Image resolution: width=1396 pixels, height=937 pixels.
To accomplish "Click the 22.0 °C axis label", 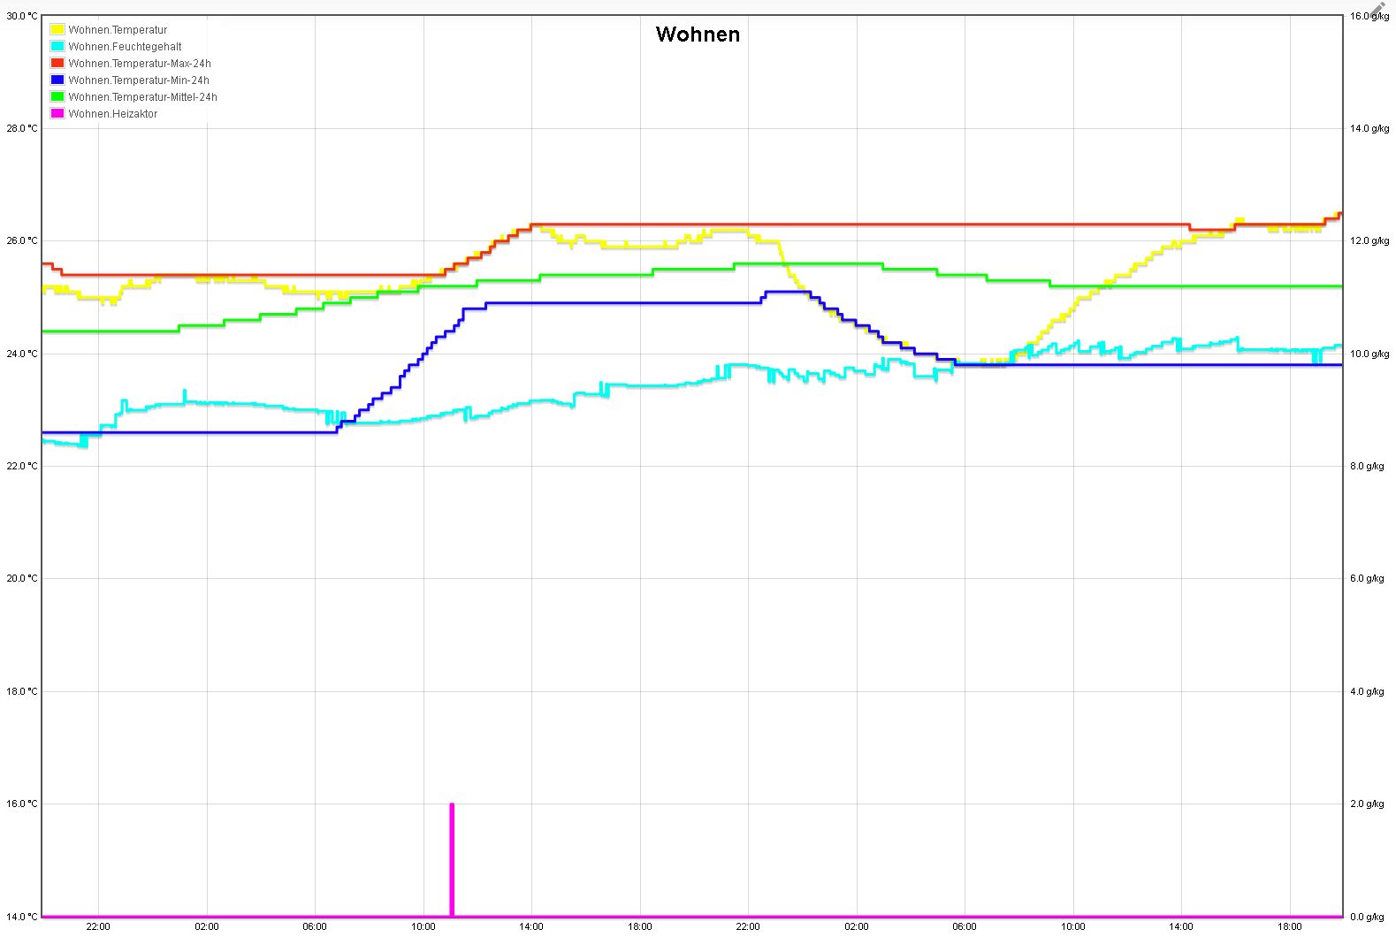I will 22,466.
